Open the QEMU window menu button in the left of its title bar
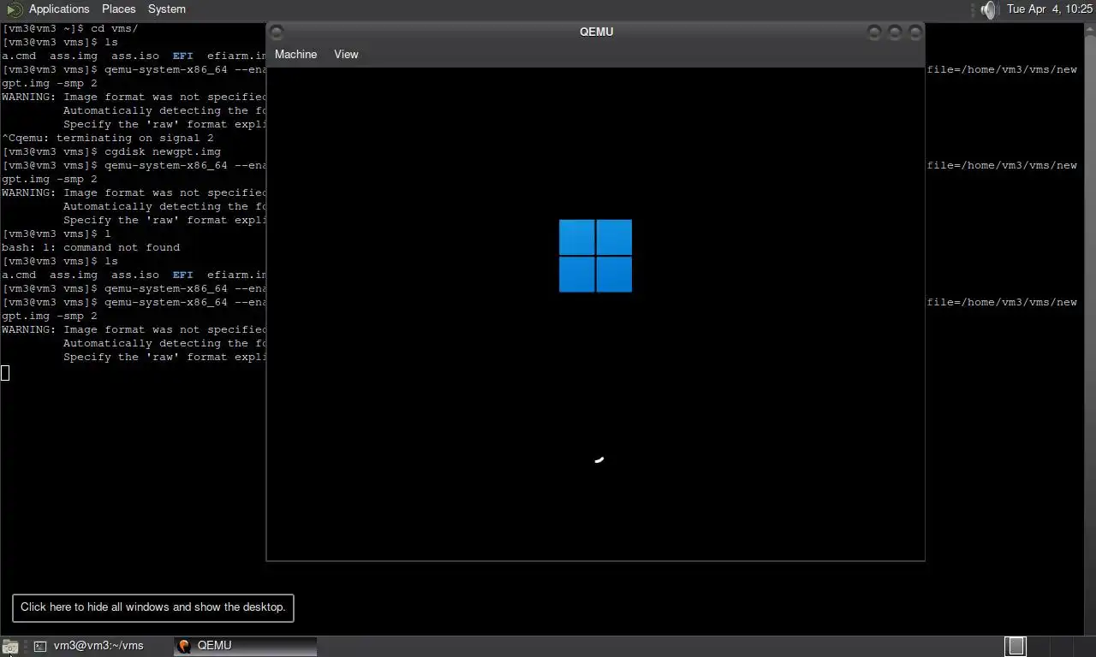The width and height of the screenshot is (1096, 657). pyautogui.click(x=277, y=33)
